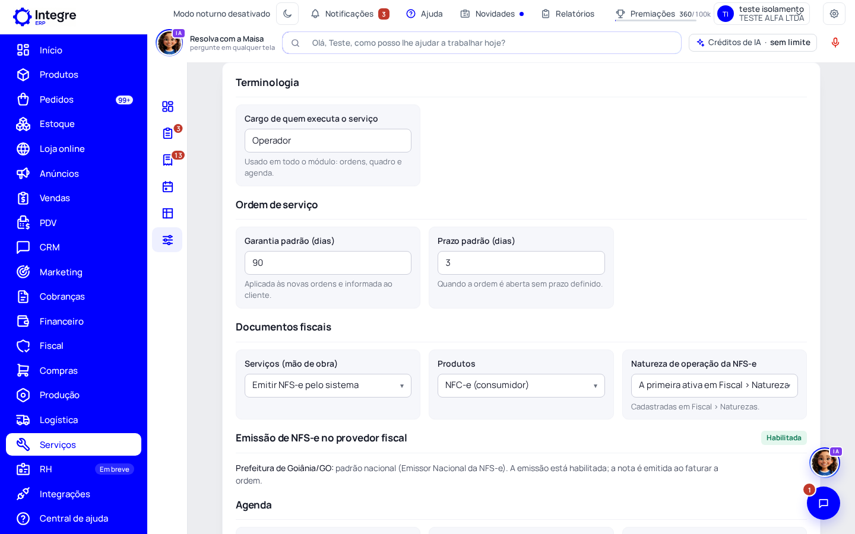Open the calendar icon in services submenu
Viewport: 855px width, 534px height.
[x=167, y=186]
